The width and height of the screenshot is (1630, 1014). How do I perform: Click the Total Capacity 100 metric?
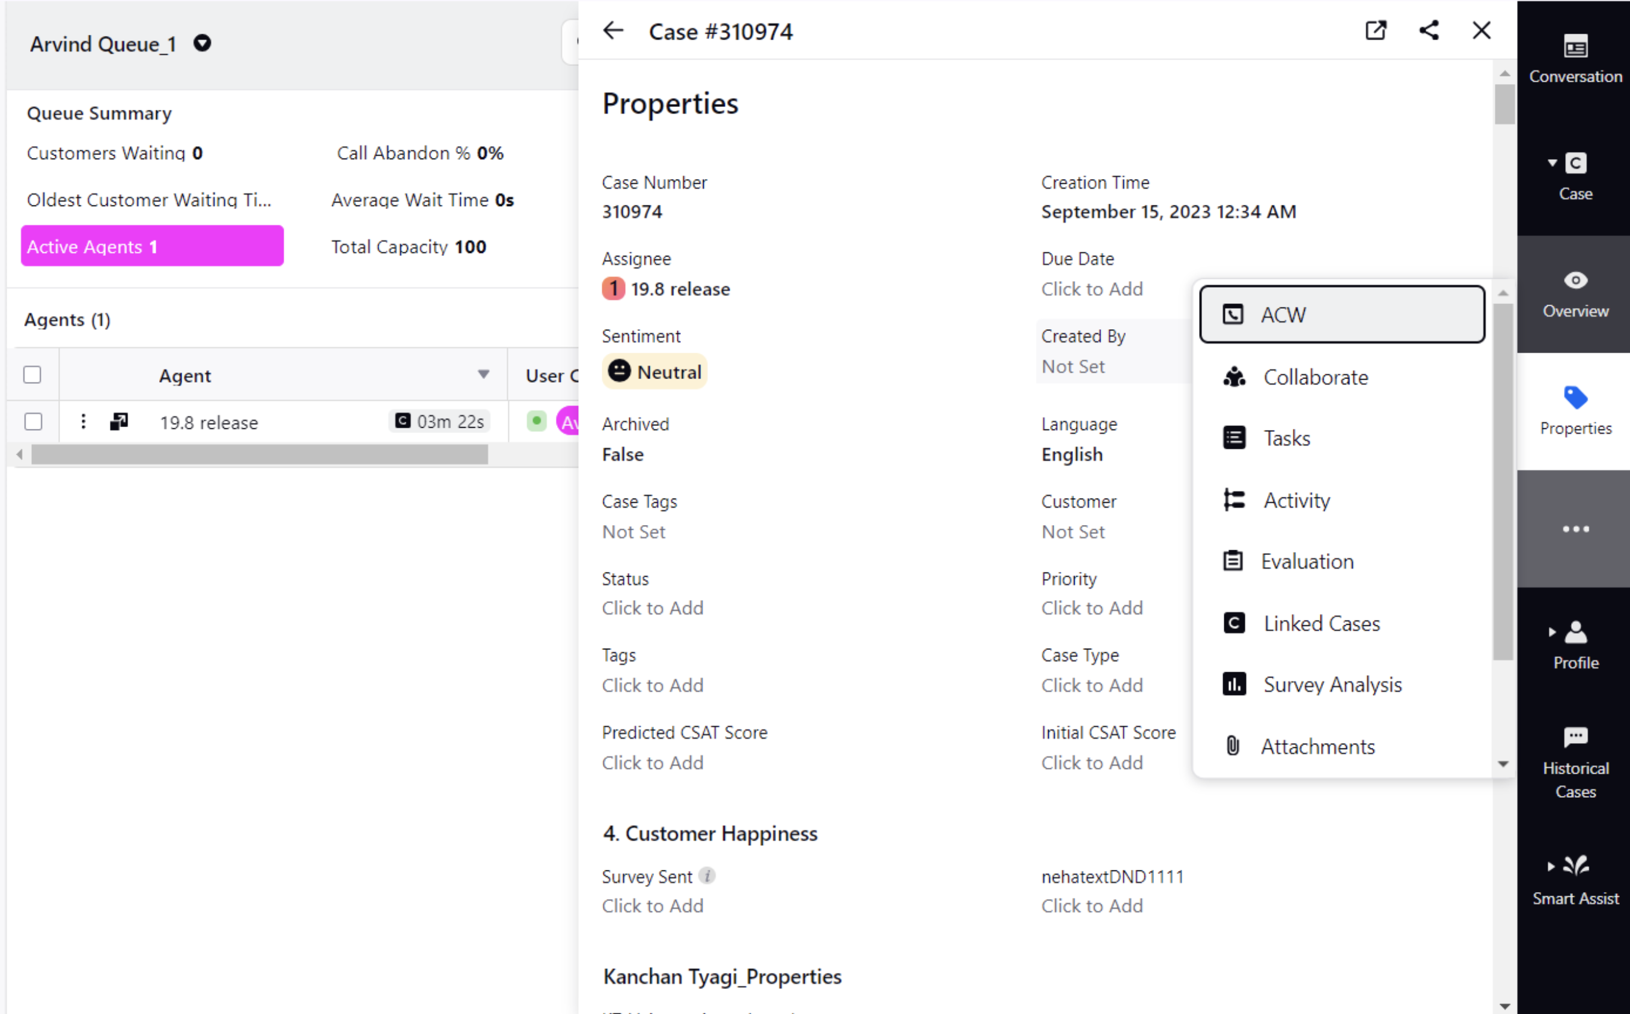409,247
